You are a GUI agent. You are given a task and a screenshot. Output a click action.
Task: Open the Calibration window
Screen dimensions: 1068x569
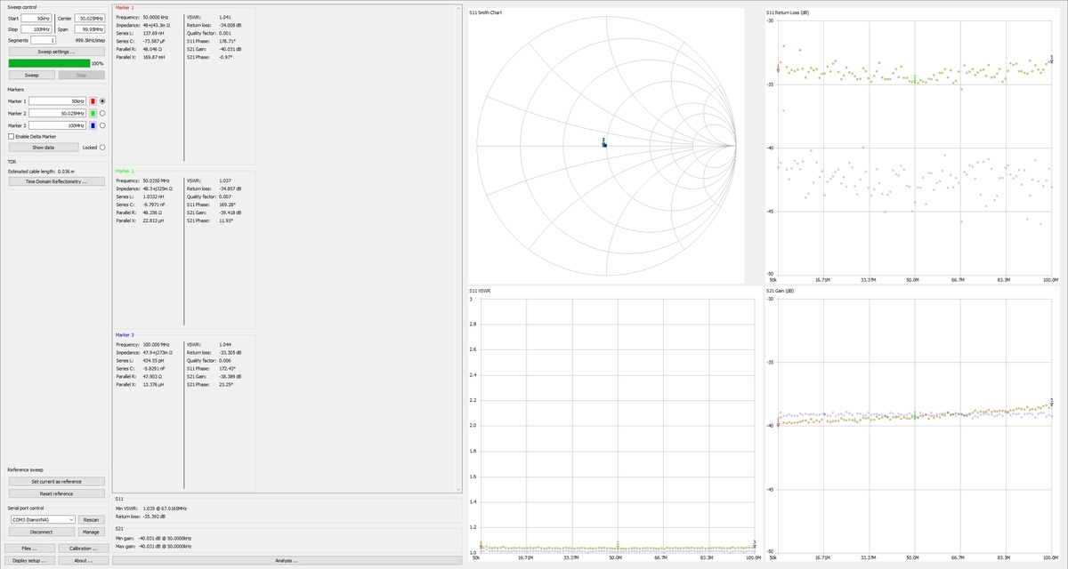83,549
